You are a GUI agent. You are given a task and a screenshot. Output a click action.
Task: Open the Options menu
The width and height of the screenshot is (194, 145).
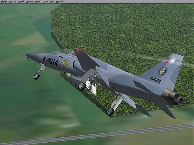point(29,2)
